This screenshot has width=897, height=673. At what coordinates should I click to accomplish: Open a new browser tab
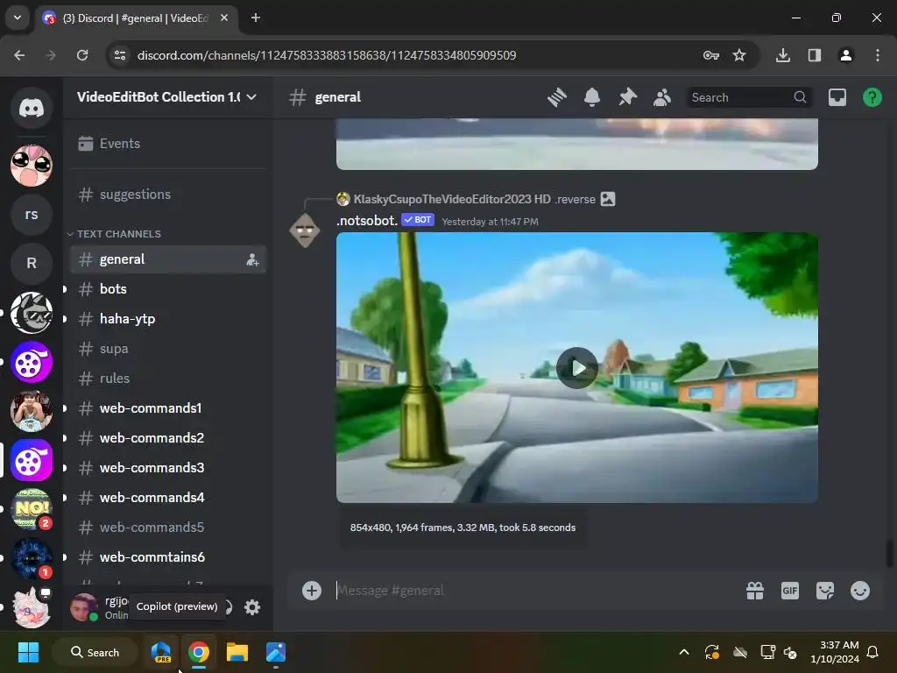(256, 18)
